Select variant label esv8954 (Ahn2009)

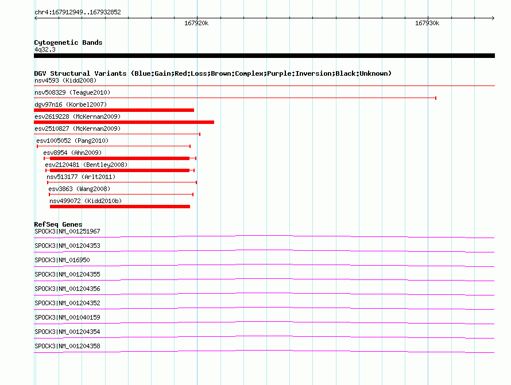(x=72, y=153)
